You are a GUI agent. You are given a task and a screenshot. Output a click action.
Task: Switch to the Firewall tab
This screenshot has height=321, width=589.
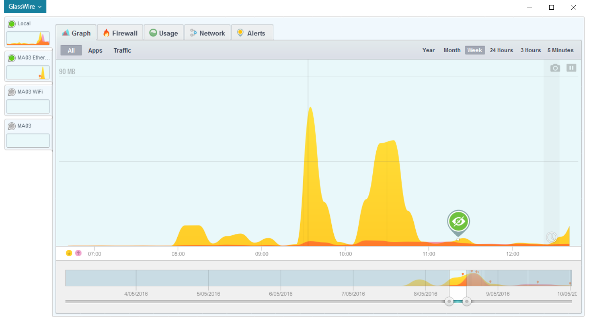(120, 33)
